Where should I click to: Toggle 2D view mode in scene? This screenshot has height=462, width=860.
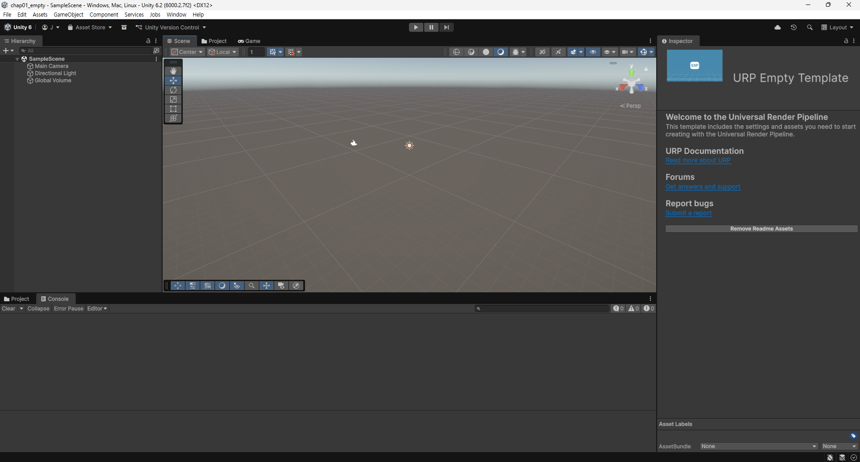pyautogui.click(x=542, y=52)
